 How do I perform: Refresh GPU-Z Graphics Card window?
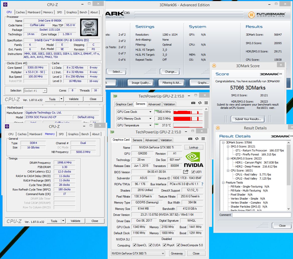pos(197,139)
